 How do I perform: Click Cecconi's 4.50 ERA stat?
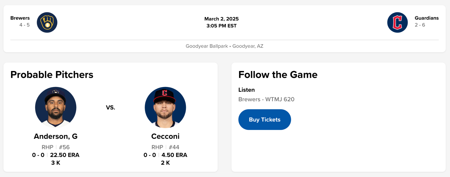(x=174, y=155)
